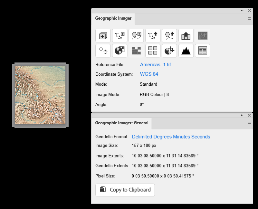
Task: Select the Geographic Imager tab
Action: (113, 18)
